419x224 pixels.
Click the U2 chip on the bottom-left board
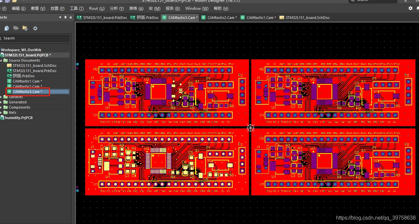coord(159,160)
